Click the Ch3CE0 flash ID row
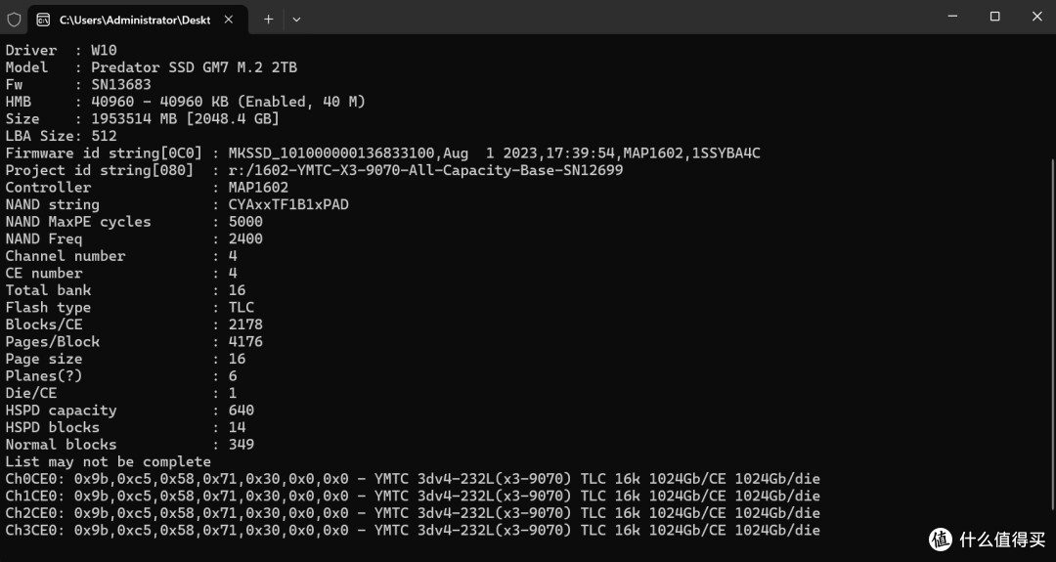 (x=413, y=531)
